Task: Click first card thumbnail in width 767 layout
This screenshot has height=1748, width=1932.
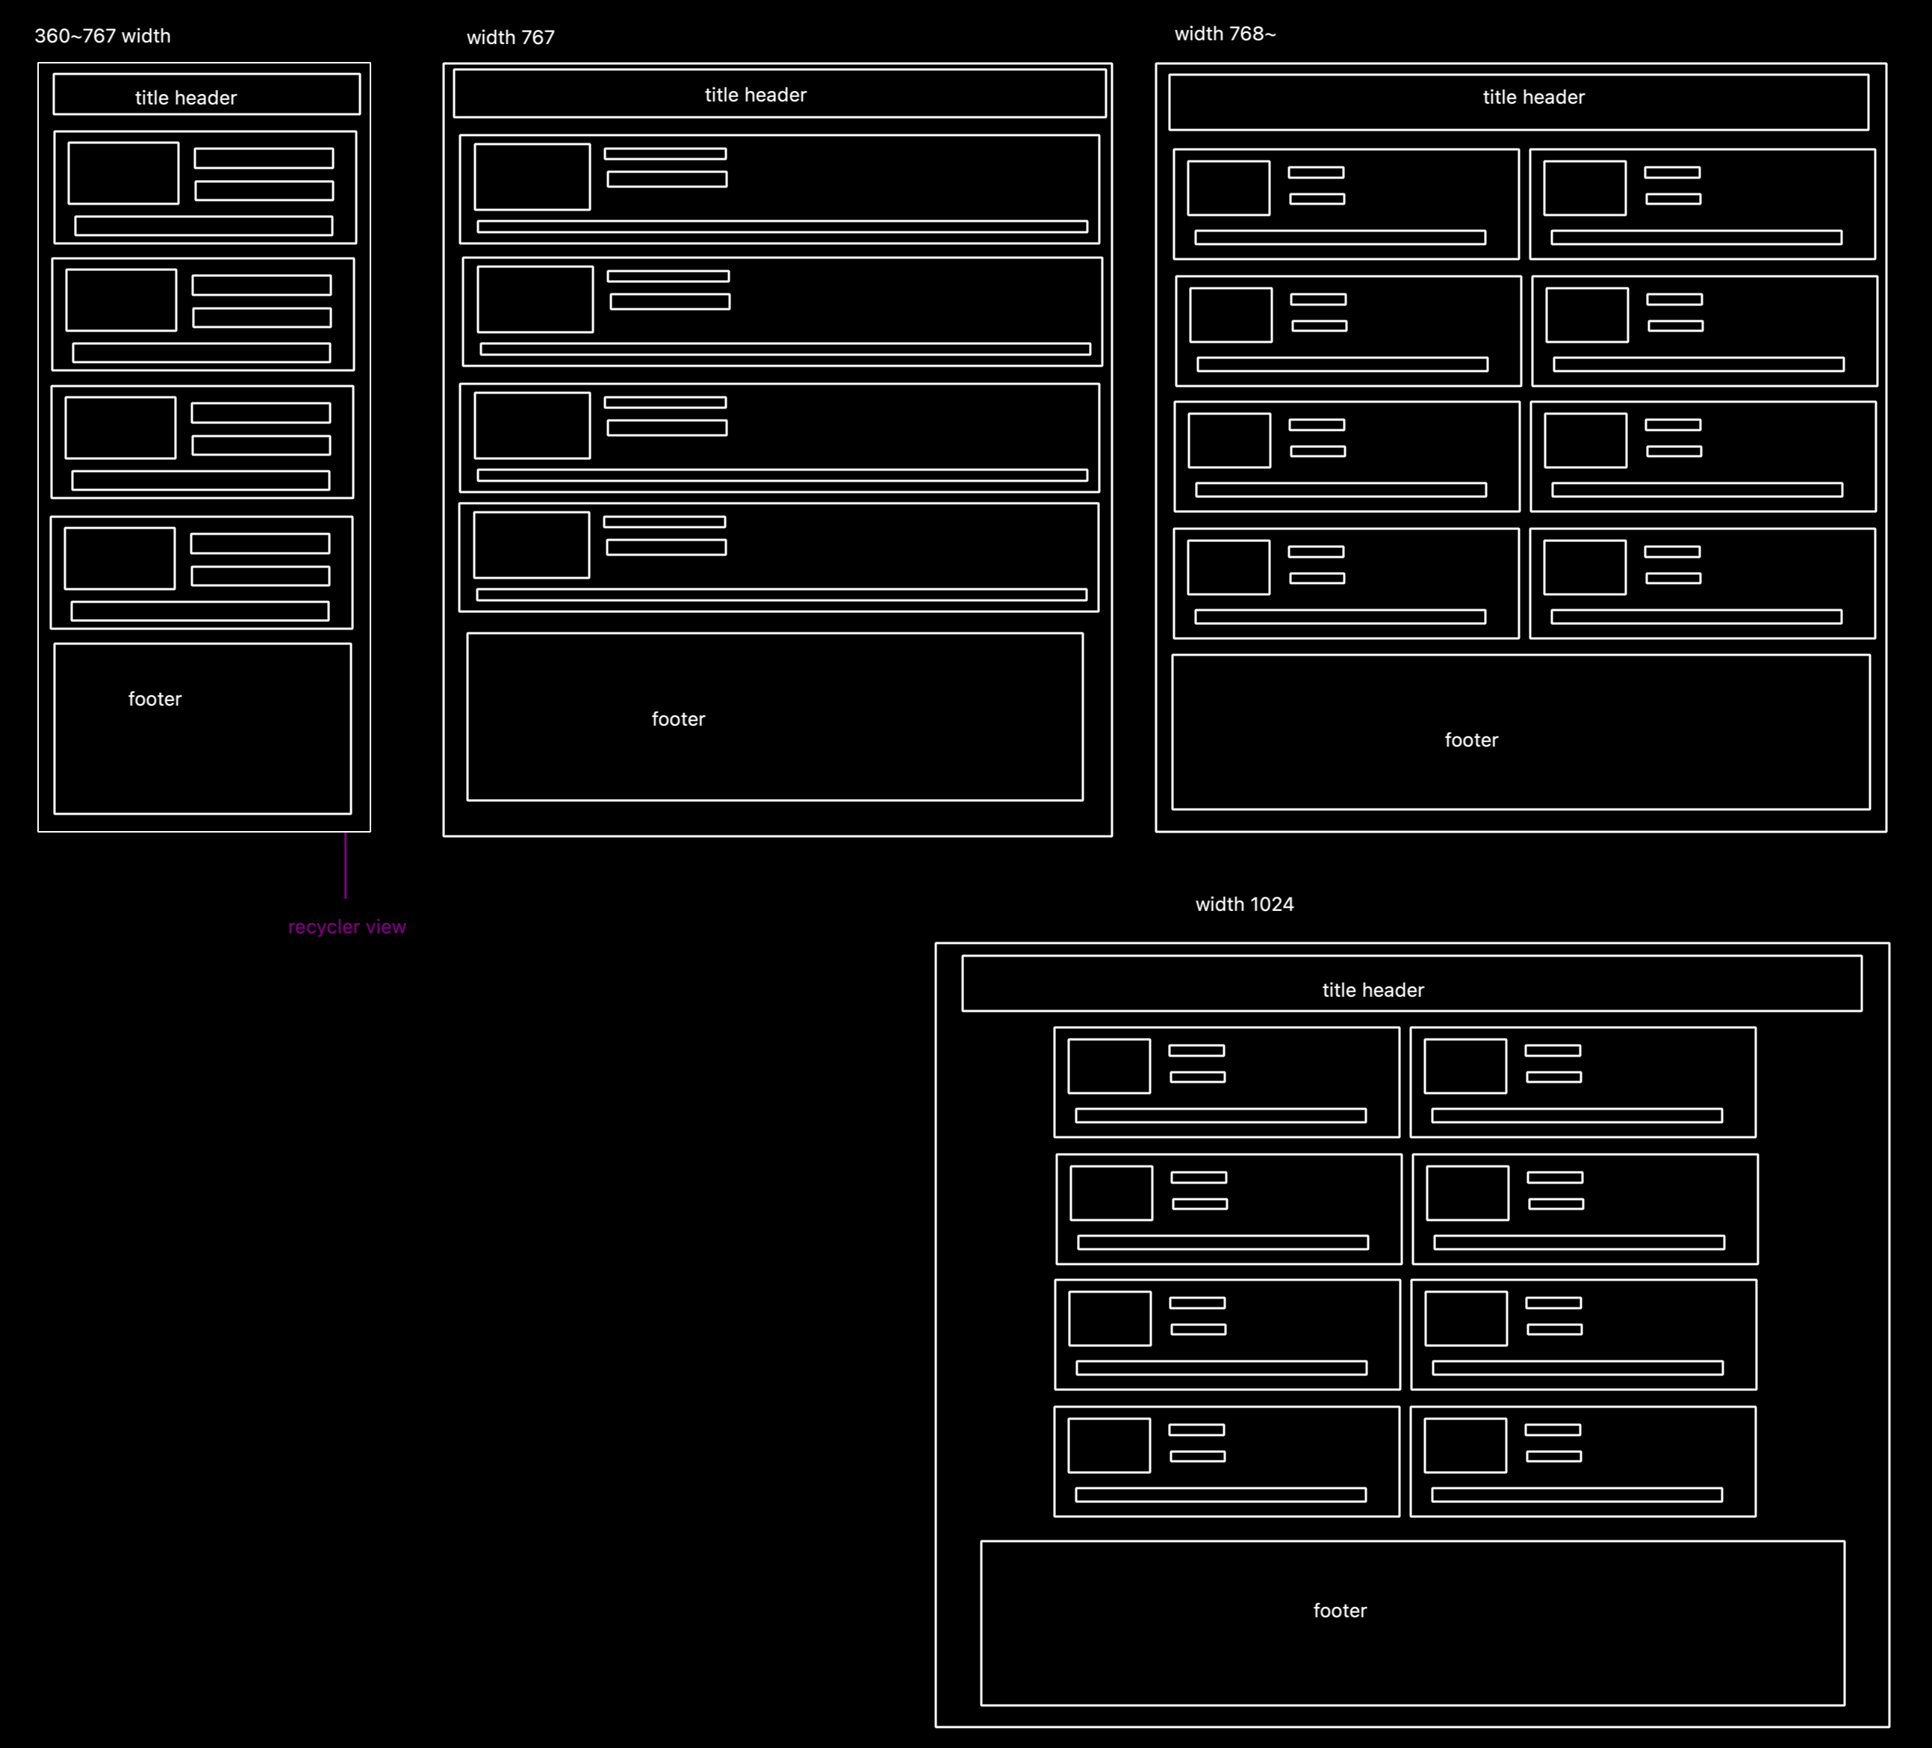Action: 532,177
